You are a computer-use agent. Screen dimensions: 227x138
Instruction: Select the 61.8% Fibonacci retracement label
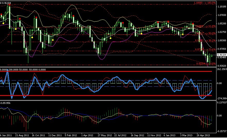point(205,26)
